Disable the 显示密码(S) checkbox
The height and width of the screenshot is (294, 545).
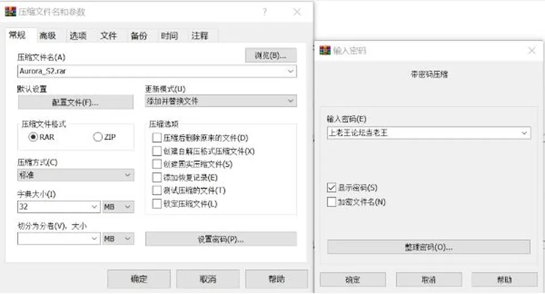point(332,188)
